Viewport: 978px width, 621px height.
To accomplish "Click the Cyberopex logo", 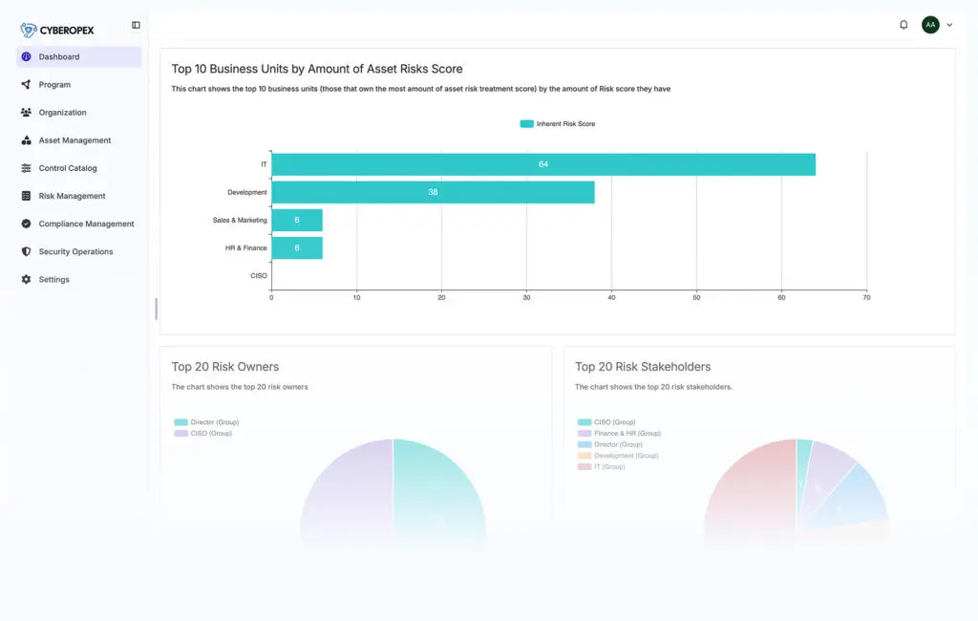I will tap(56, 30).
